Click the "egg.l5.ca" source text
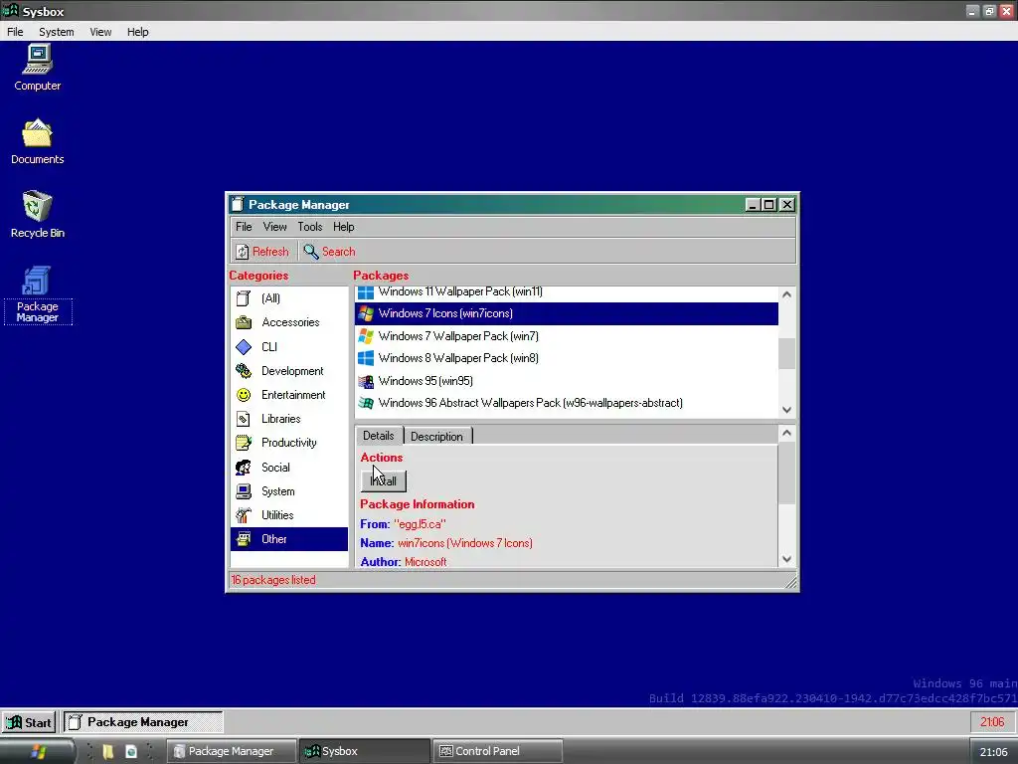 (420, 524)
